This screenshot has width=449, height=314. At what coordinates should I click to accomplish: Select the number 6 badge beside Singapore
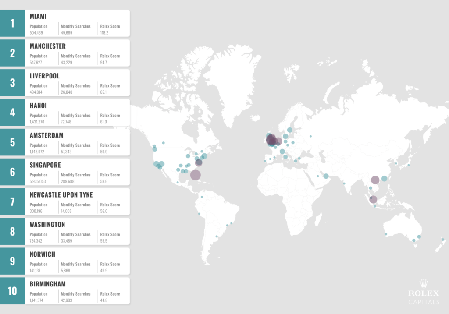12,171
